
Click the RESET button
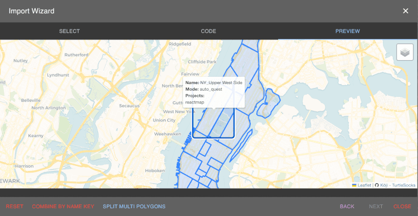click(14, 207)
